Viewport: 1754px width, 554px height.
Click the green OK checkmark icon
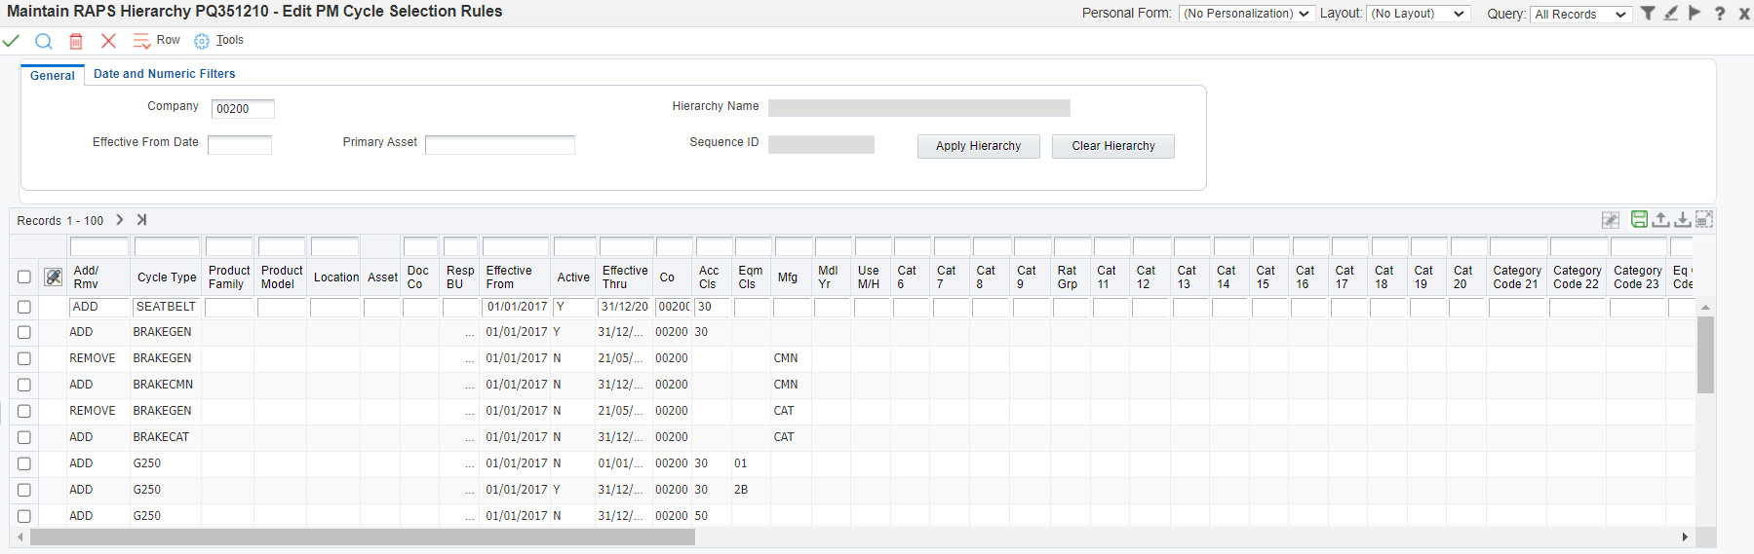[x=11, y=41]
